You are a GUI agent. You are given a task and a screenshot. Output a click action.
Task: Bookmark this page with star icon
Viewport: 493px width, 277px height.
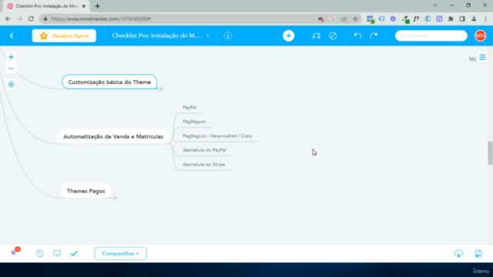coord(355,18)
